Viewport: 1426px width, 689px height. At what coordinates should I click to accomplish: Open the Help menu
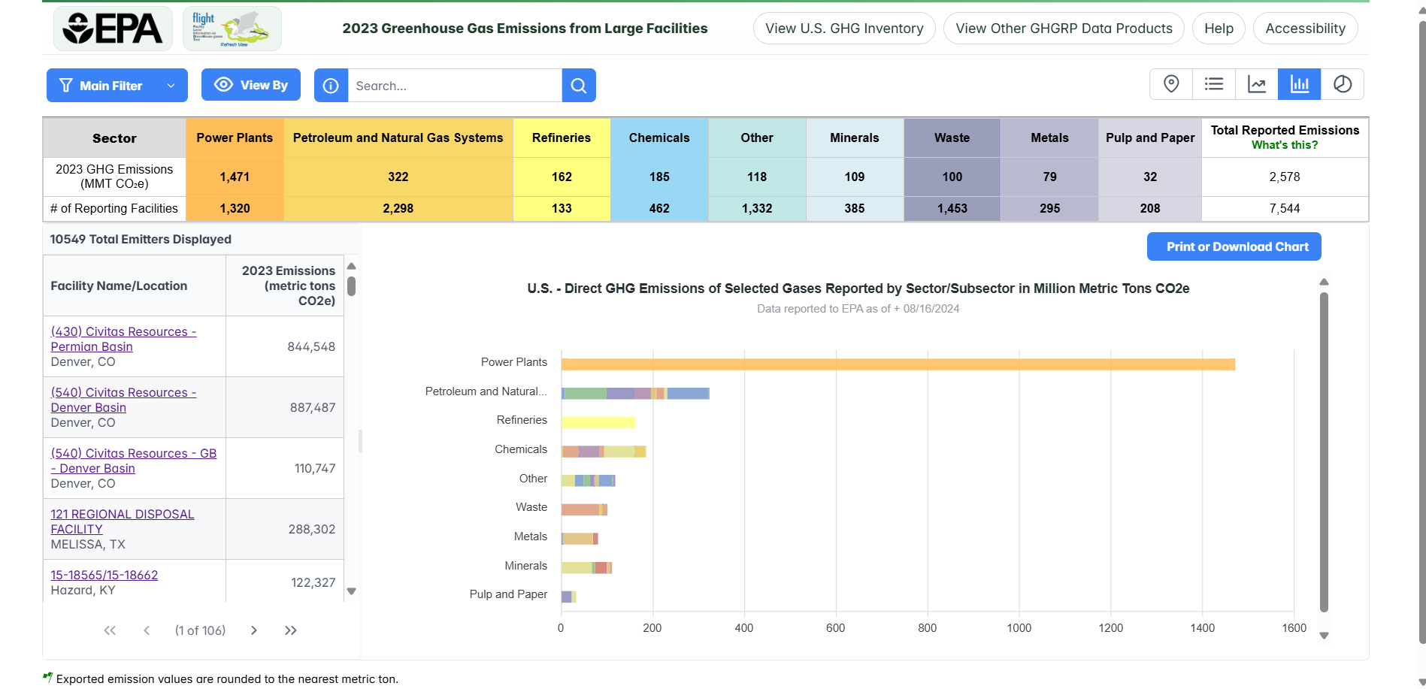point(1218,28)
